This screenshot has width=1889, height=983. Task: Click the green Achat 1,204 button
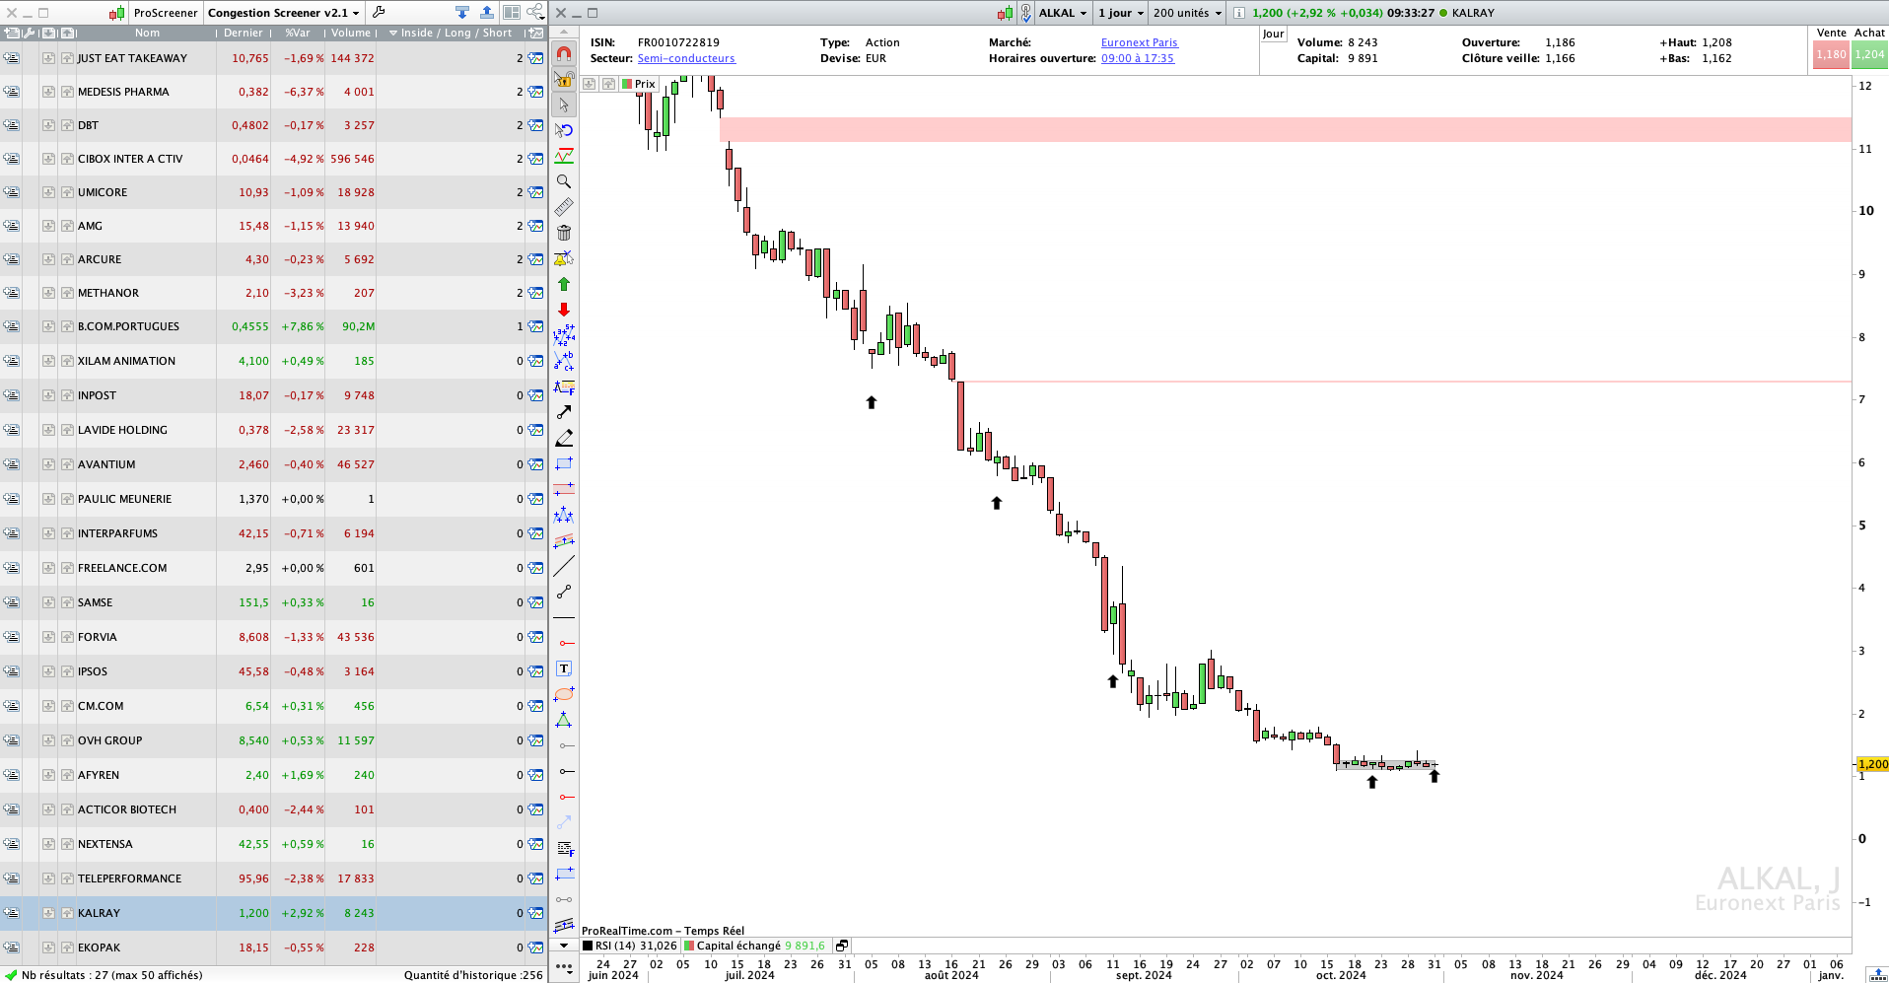[1869, 54]
